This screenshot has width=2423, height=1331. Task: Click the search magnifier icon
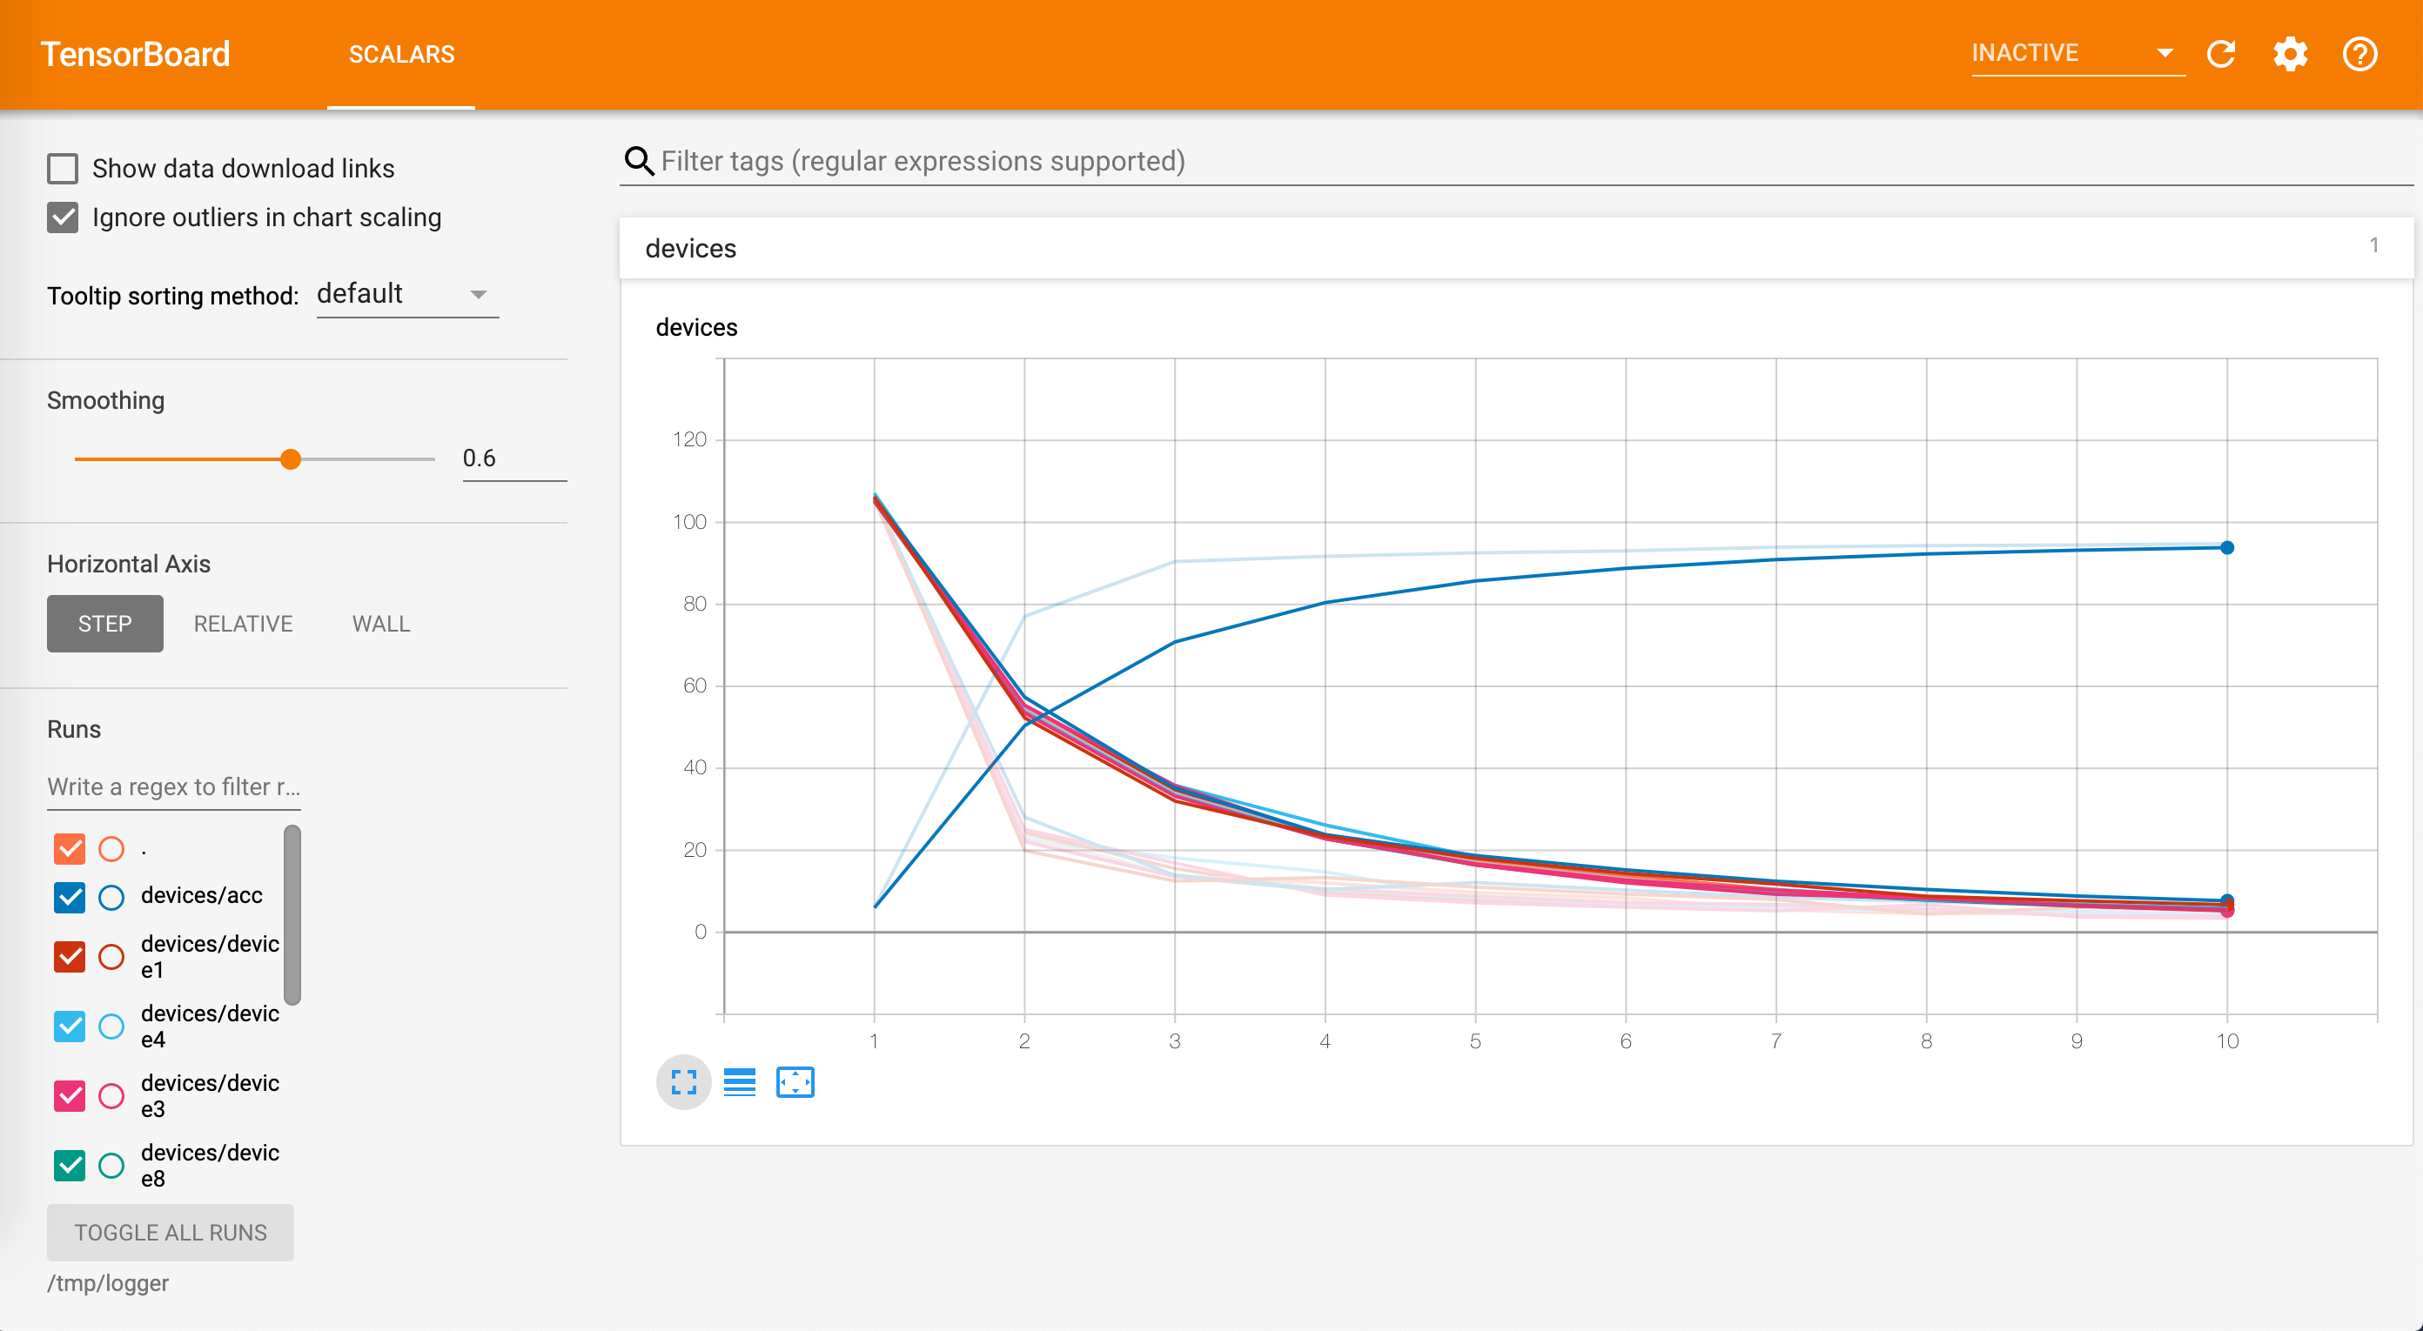click(x=640, y=161)
